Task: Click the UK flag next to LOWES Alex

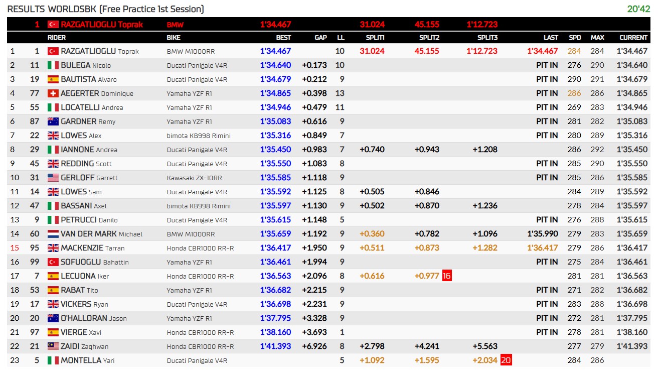Action: (x=53, y=136)
